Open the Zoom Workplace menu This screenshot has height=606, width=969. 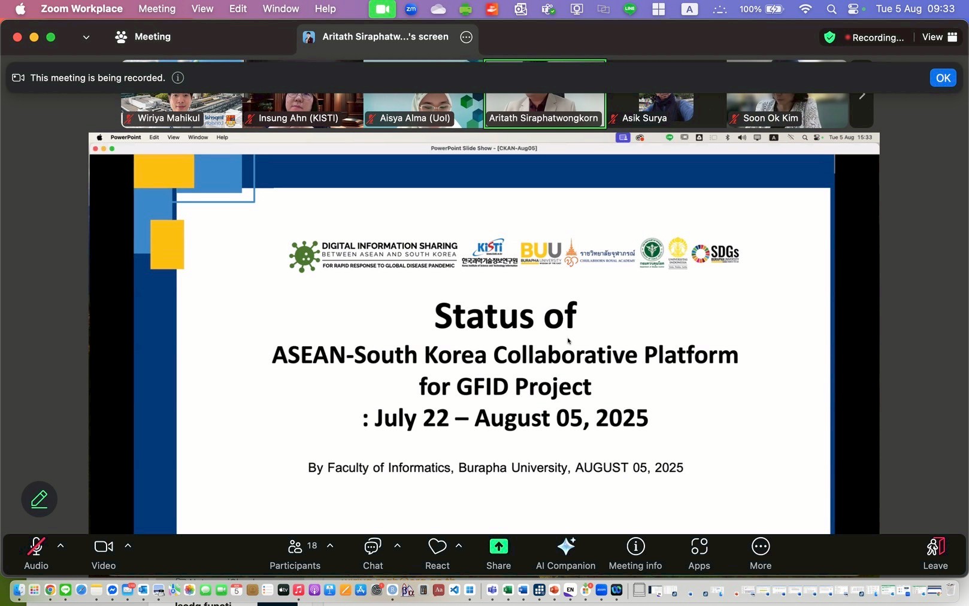(x=81, y=9)
